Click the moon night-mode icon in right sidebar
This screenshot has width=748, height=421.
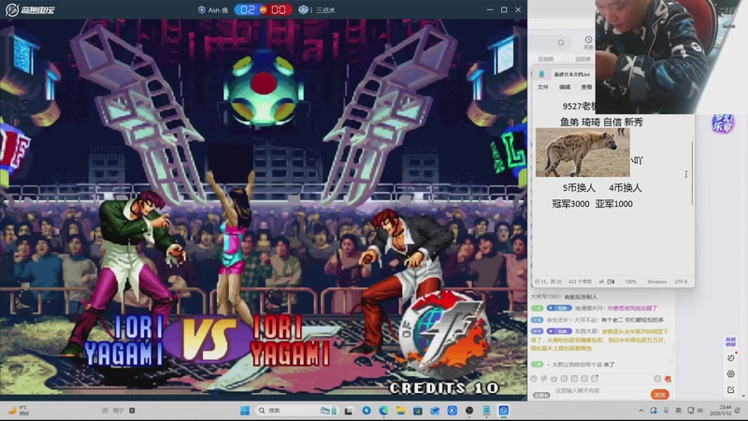coord(730,358)
